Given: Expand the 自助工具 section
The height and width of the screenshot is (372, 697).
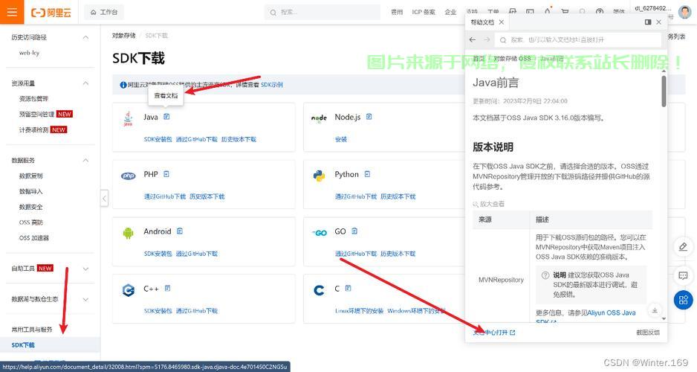Looking at the screenshot, I should point(85,269).
